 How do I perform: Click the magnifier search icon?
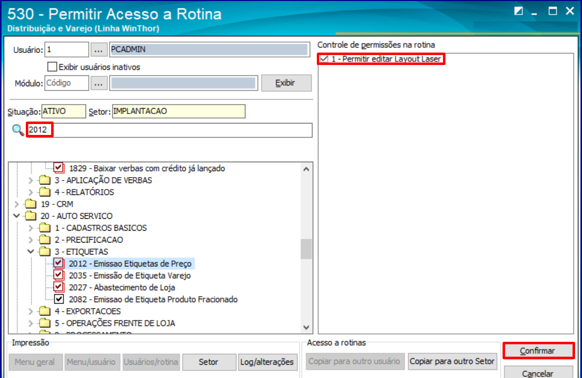pos(18,130)
